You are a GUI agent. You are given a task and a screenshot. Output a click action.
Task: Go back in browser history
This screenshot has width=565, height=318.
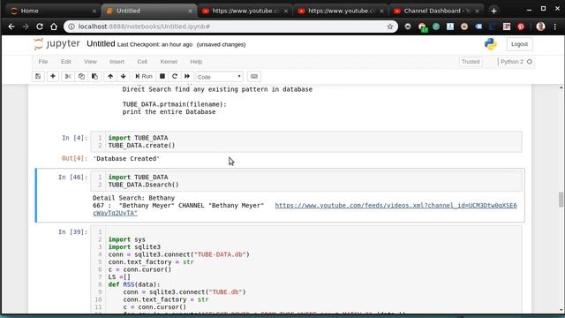(x=11, y=26)
